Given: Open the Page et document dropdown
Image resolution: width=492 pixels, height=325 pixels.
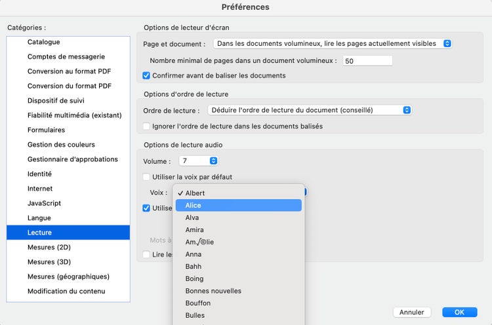Looking at the screenshot, I should point(331,44).
